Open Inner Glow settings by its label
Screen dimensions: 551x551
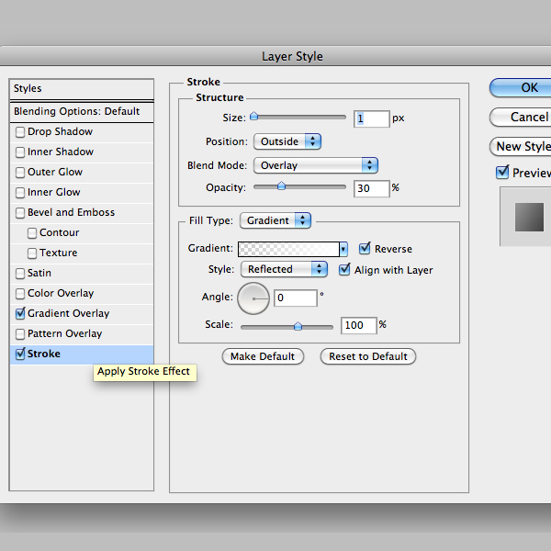(x=54, y=192)
